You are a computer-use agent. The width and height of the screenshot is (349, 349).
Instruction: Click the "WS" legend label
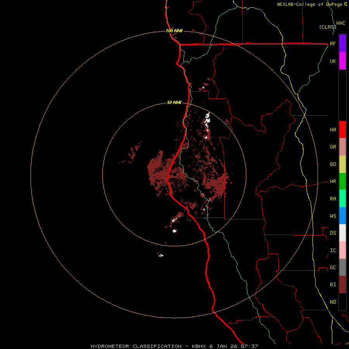333,216
